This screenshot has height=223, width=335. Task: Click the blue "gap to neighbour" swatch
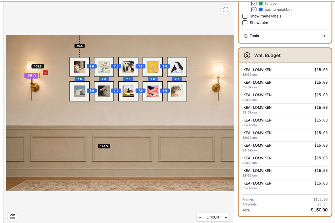pyautogui.click(x=261, y=9)
